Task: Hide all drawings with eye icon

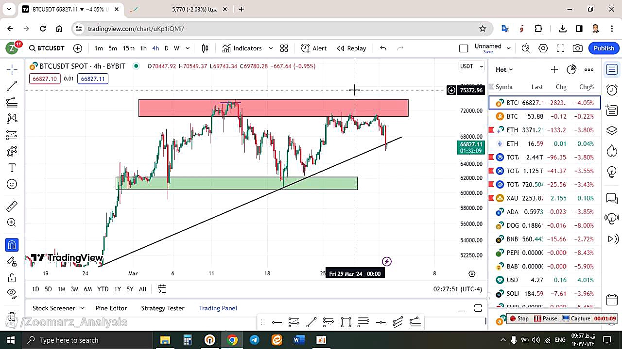Action: coord(12,293)
